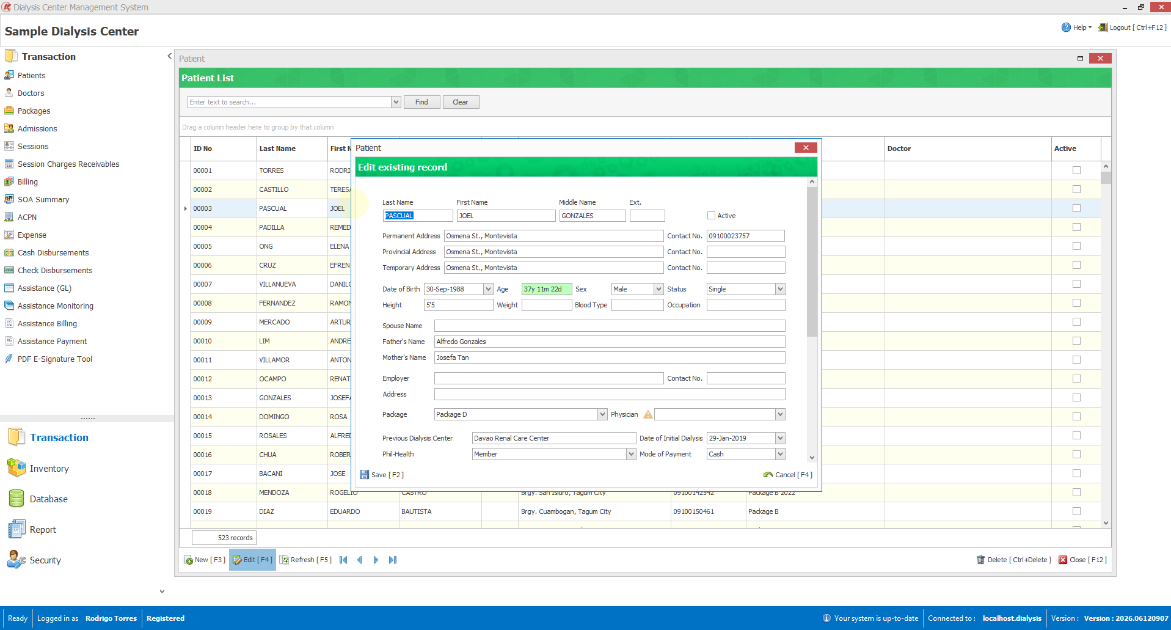Screen dimensions: 1171x630
Task: Select the Transaction module in navigation
Action: pos(49,438)
